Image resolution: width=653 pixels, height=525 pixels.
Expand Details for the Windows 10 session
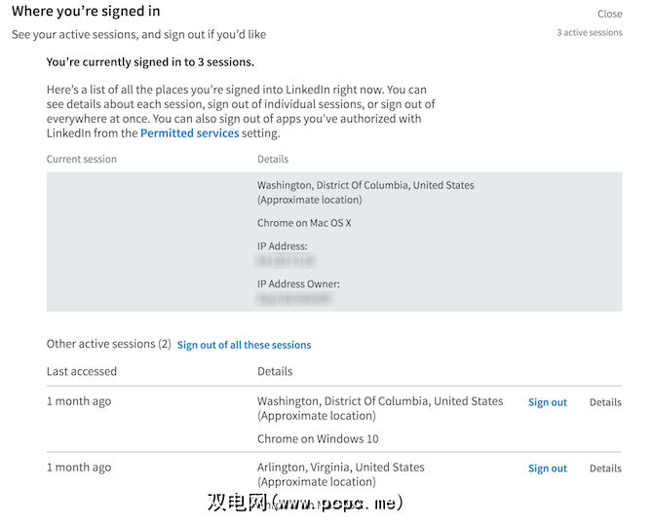(604, 402)
